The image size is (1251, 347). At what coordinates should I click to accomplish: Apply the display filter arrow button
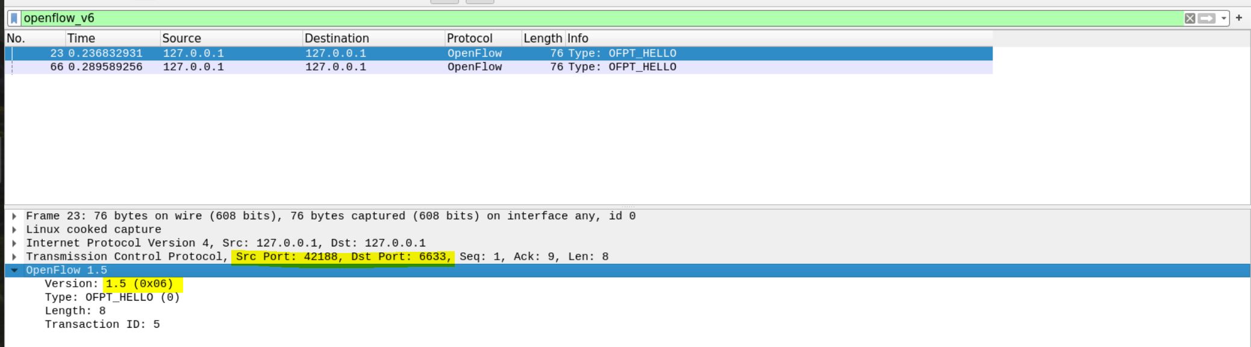(1206, 19)
